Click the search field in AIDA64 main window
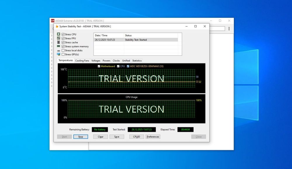The height and width of the screenshot is (169, 292). pos(217,29)
